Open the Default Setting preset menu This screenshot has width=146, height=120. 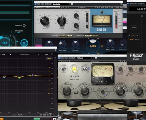24,54
